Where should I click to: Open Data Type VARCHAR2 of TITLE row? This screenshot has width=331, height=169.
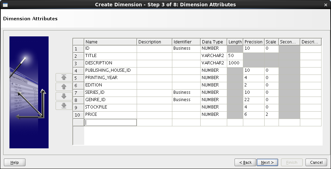(214, 56)
